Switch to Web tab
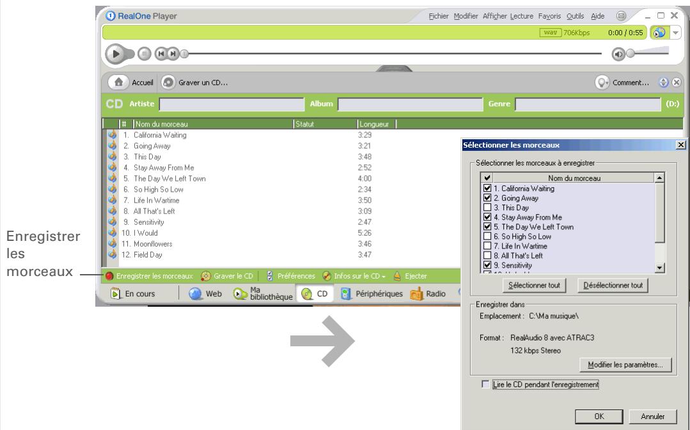This screenshot has width=690, height=430. pos(205,294)
